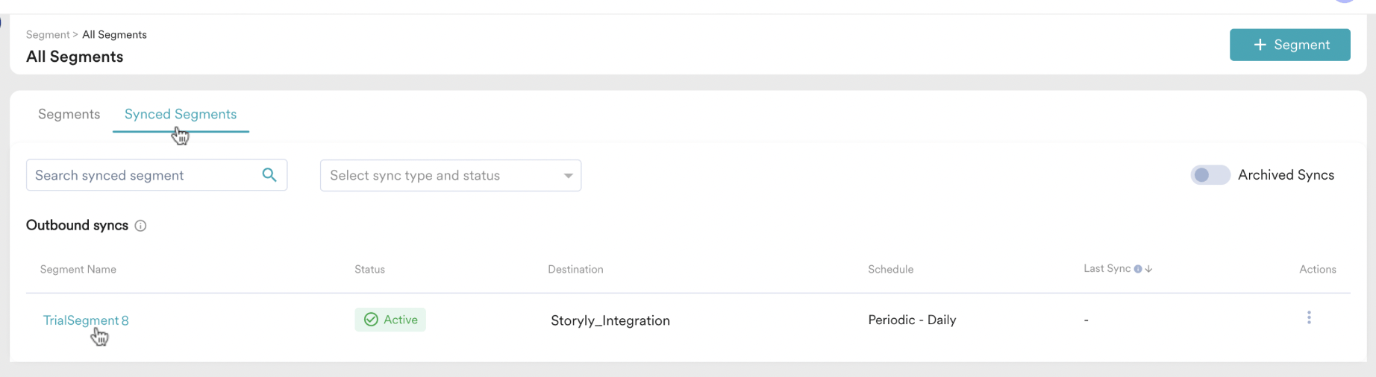Focus the Search synced segment field

[x=157, y=175]
